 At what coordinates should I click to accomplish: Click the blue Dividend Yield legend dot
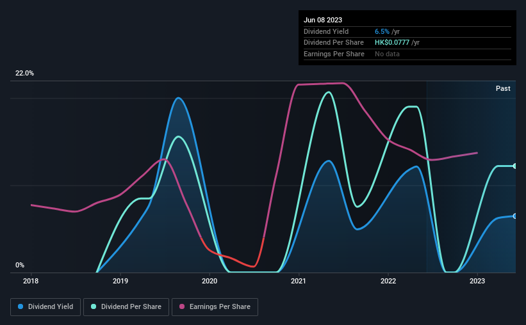point(21,306)
